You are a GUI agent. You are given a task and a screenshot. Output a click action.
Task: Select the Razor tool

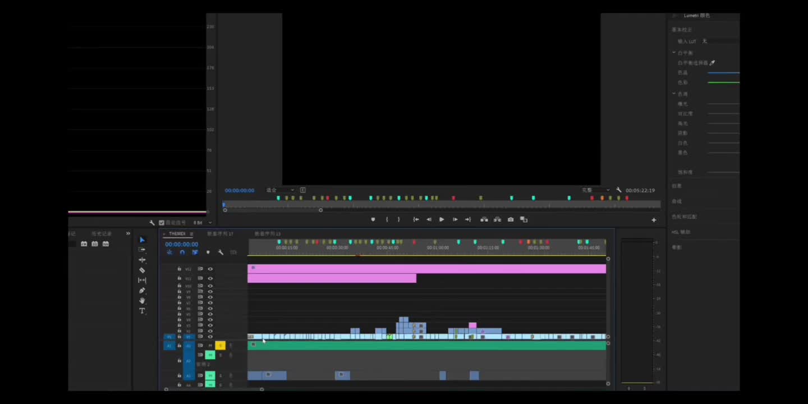(142, 270)
